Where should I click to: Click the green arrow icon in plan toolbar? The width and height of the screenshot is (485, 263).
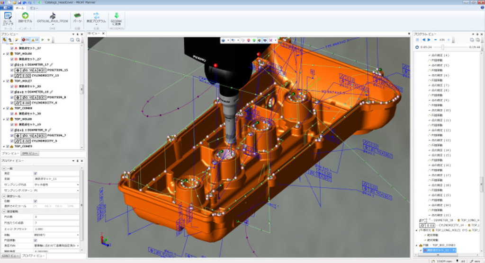point(43,40)
